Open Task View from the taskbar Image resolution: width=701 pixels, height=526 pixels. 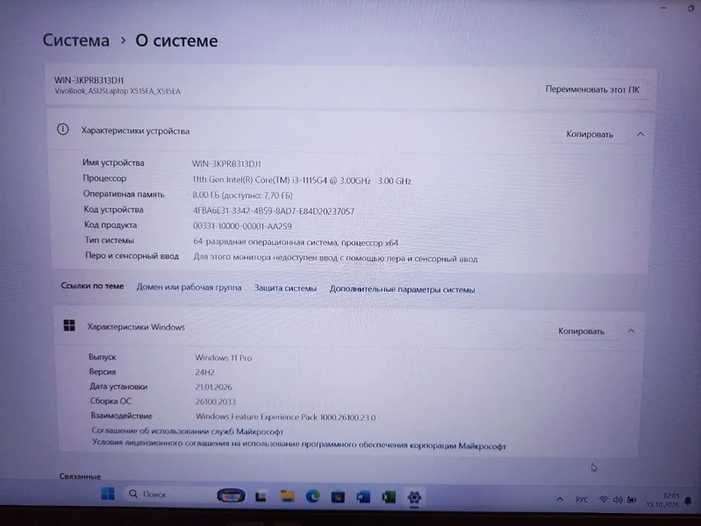pyautogui.click(x=261, y=496)
